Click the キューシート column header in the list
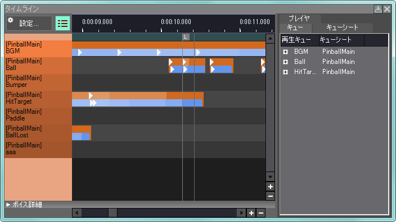The image size is (396, 222). coord(341,40)
